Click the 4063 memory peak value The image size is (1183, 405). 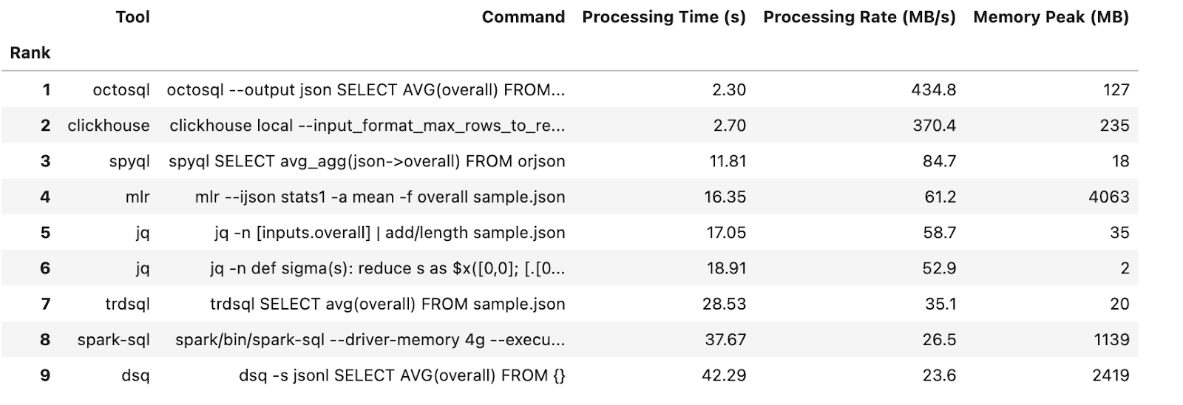pyautogui.click(x=1108, y=197)
